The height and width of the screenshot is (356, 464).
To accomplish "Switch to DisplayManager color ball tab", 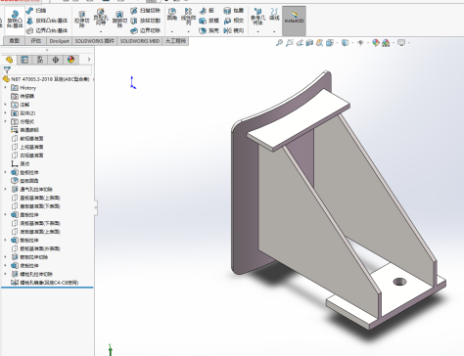I will coord(70,60).
